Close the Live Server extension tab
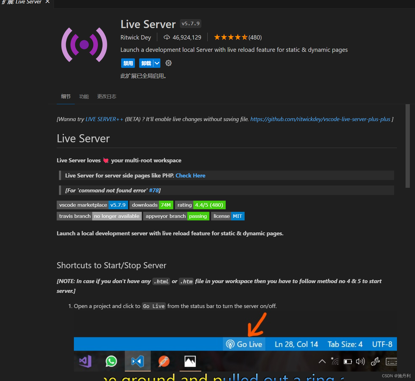 [48, 2]
